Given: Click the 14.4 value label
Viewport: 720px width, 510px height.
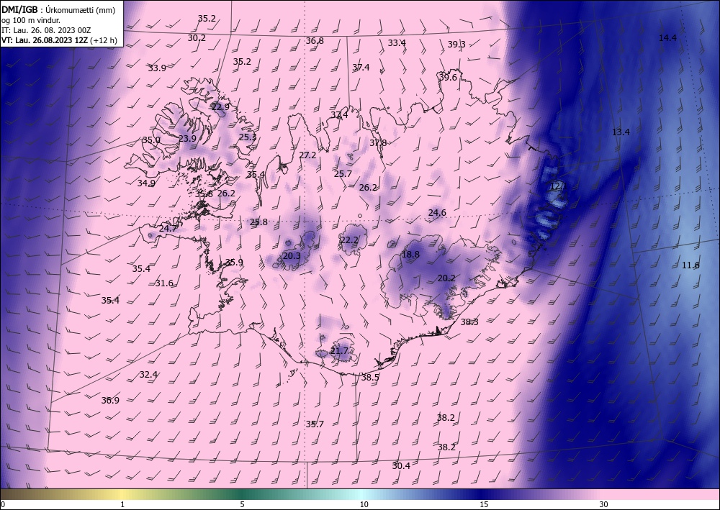Looking at the screenshot, I should point(667,38).
